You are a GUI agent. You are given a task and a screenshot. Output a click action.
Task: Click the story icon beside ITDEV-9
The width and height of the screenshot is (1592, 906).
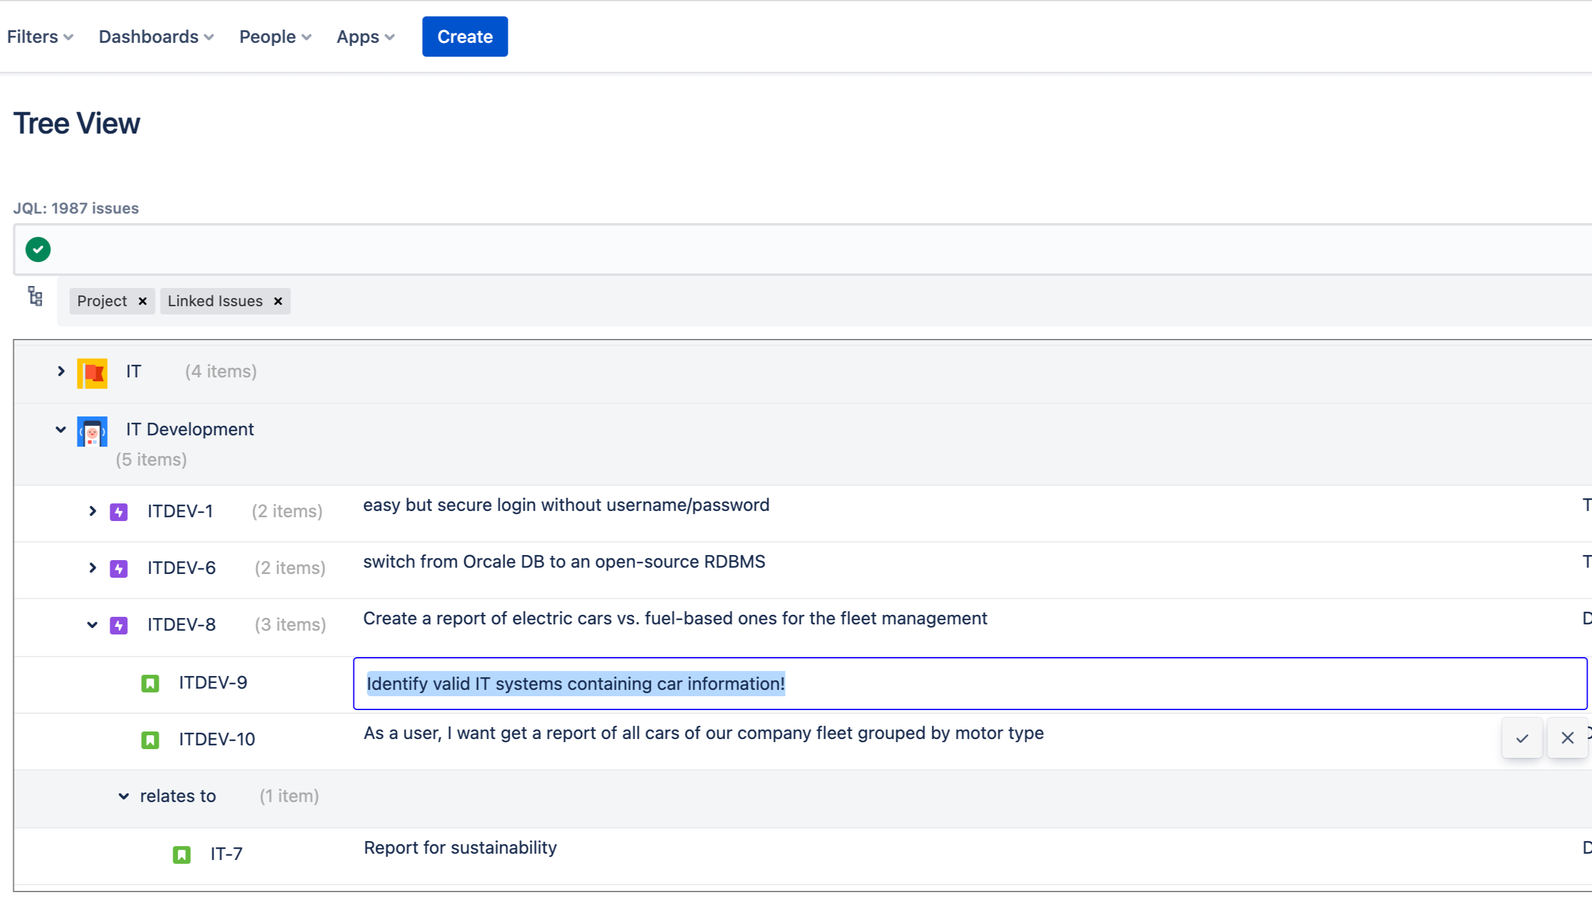coord(150,683)
